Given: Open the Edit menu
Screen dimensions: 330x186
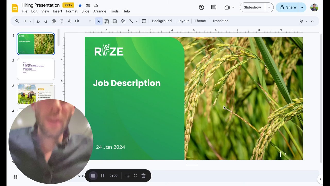Looking at the screenshot, I should pos(34,11).
